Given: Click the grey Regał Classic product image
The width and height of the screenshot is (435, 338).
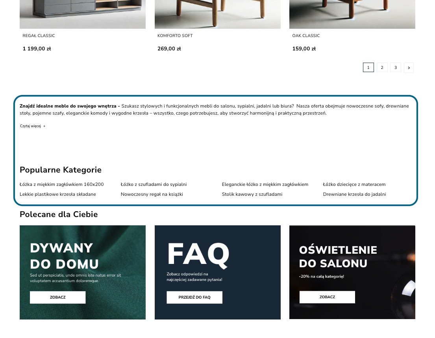Looking at the screenshot, I should (83, 14).
